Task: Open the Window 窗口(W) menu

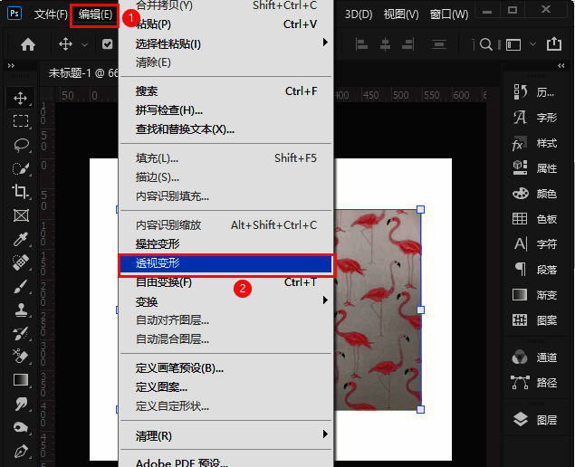Action: [449, 14]
